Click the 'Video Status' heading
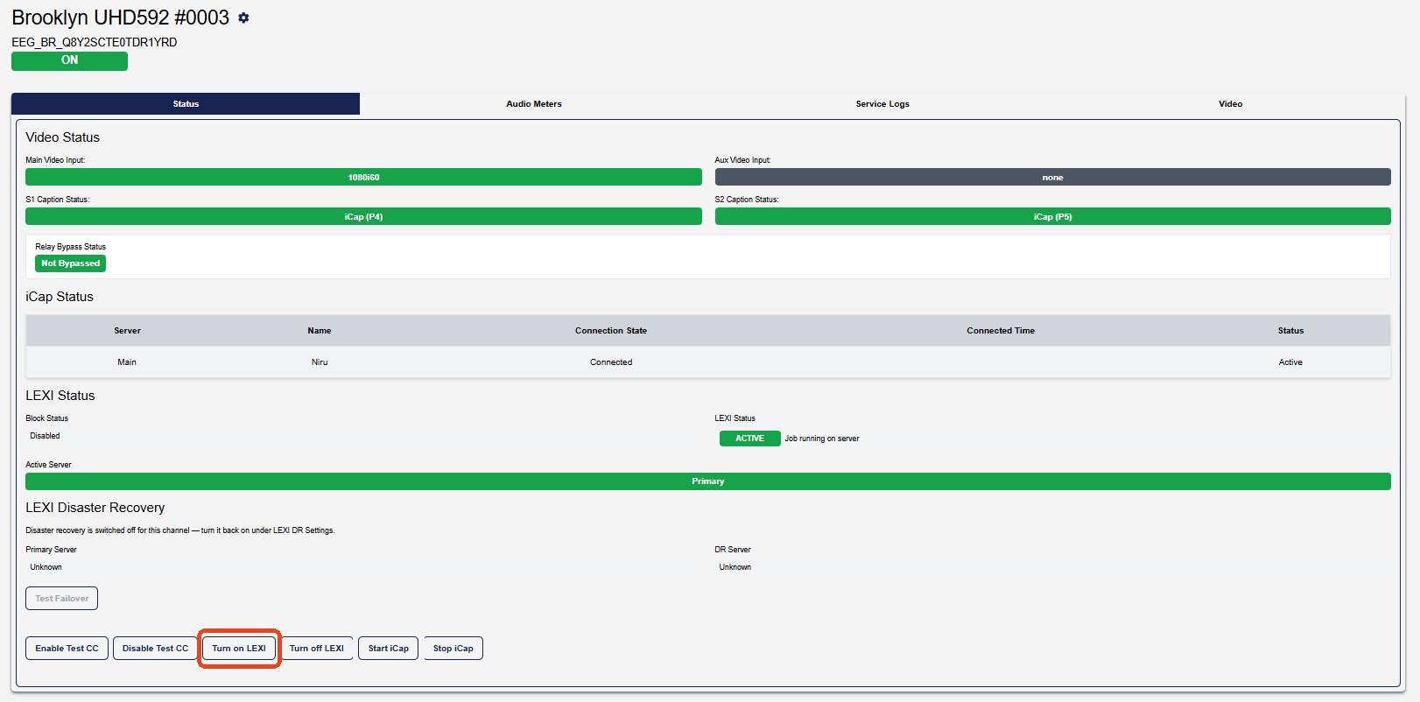This screenshot has height=702, width=1420. coord(63,137)
